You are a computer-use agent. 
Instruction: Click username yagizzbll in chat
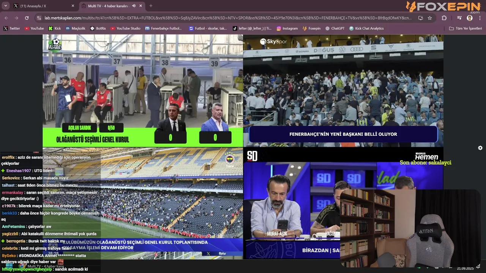tap(10, 234)
